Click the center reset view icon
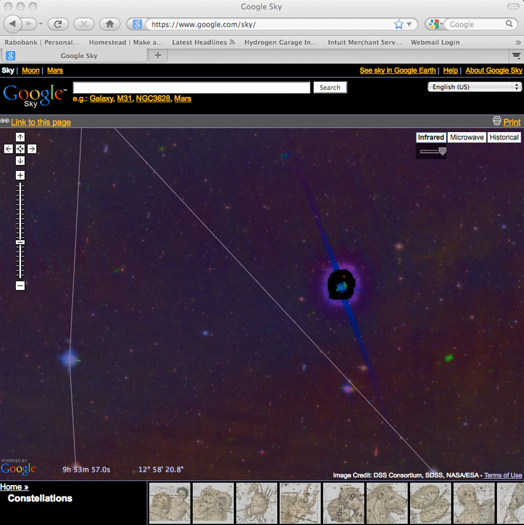524x525 pixels. tap(20, 149)
